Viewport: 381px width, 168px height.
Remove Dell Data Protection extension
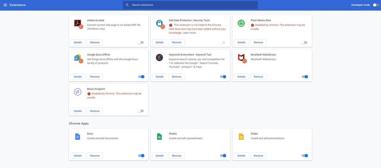tap(177, 42)
